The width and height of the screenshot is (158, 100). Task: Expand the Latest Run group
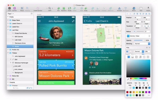click(8, 27)
